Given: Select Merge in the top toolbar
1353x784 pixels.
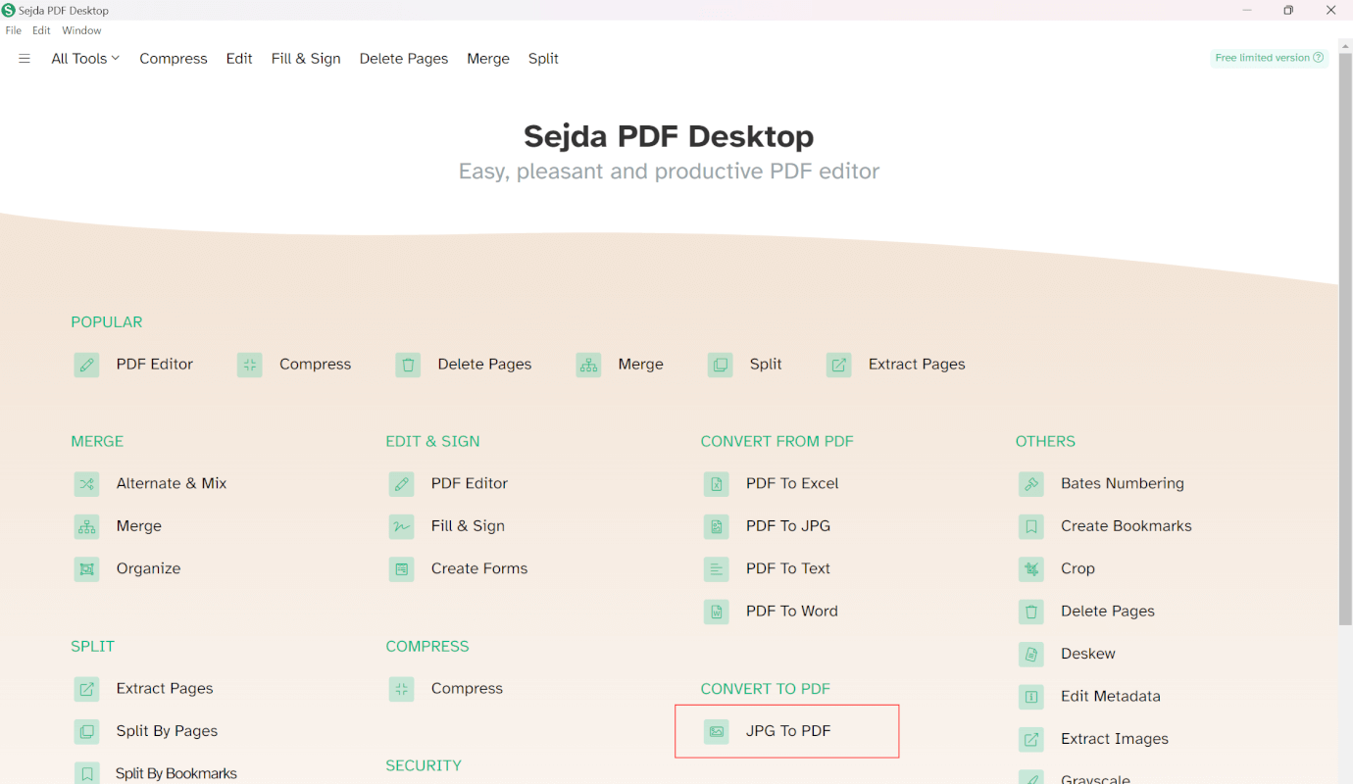Looking at the screenshot, I should click(x=488, y=59).
